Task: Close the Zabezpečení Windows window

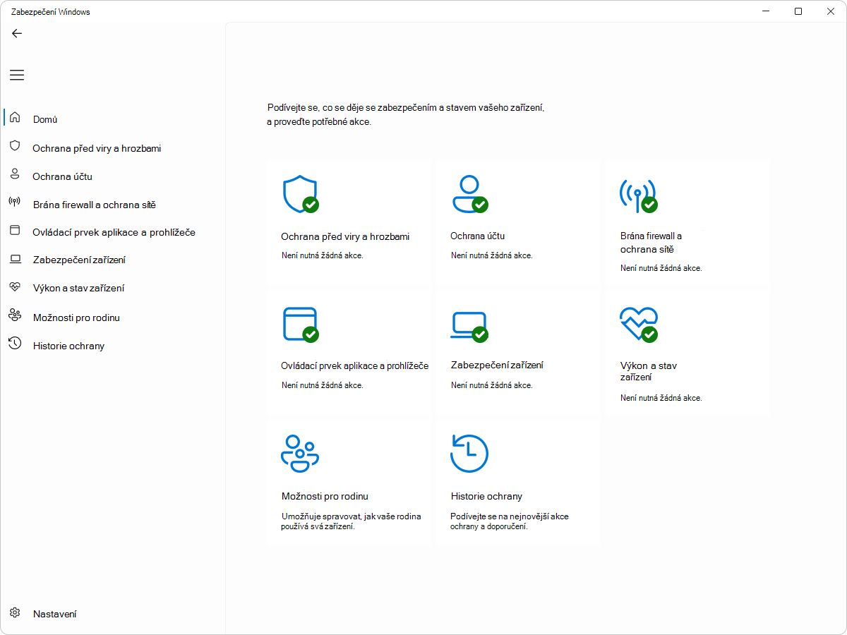Action: pos(831,11)
